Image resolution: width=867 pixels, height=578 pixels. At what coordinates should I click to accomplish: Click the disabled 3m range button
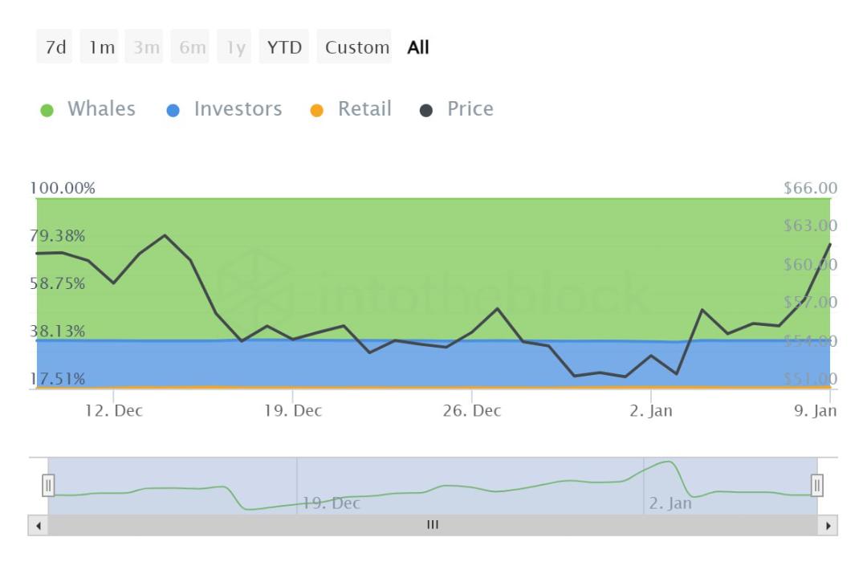(147, 47)
